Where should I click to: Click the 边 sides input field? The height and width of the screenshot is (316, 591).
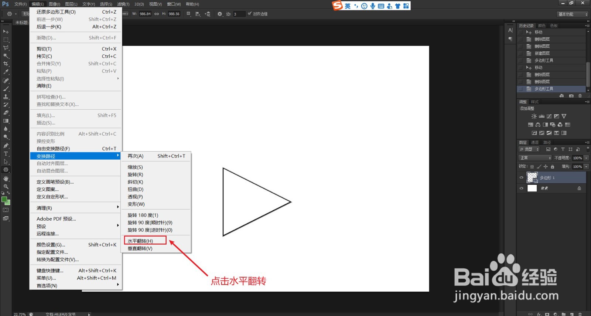click(239, 14)
